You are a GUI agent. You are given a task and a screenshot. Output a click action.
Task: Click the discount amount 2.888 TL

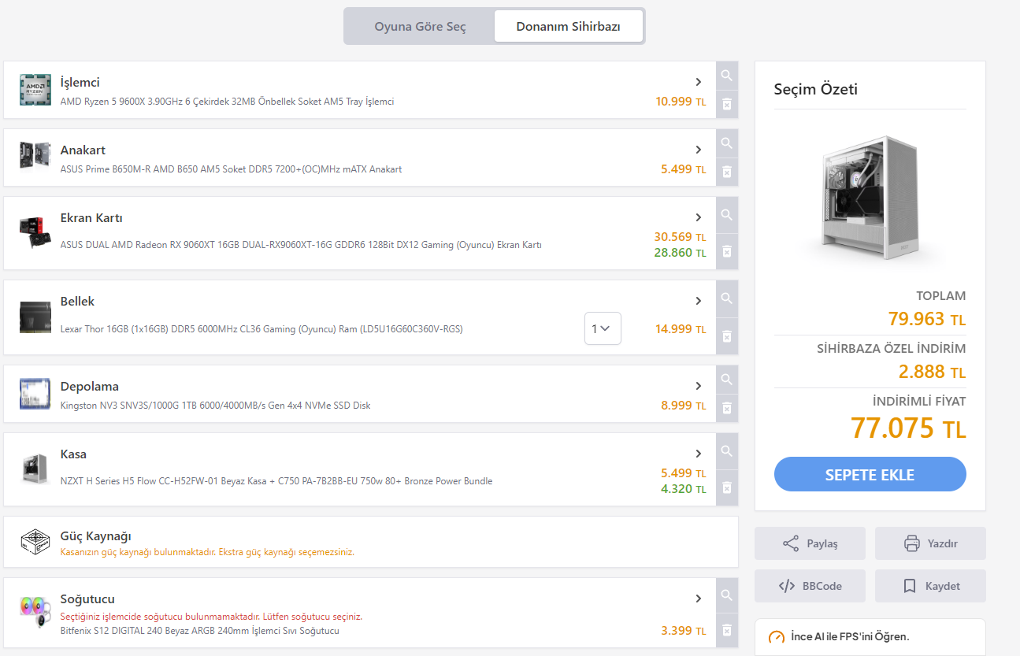point(933,372)
